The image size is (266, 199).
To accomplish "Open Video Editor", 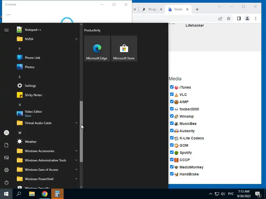I will click(47, 113).
